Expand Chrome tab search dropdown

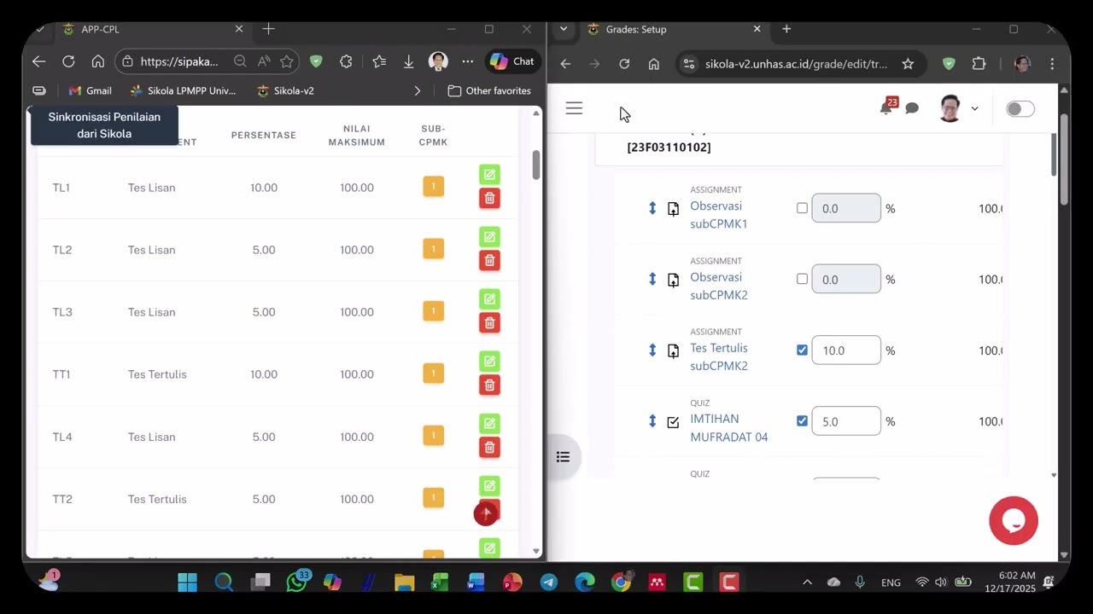click(x=564, y=29)
